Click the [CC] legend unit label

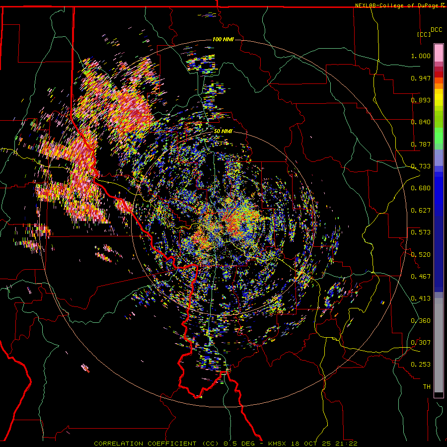pyautogui.click(x=424, y=34)
